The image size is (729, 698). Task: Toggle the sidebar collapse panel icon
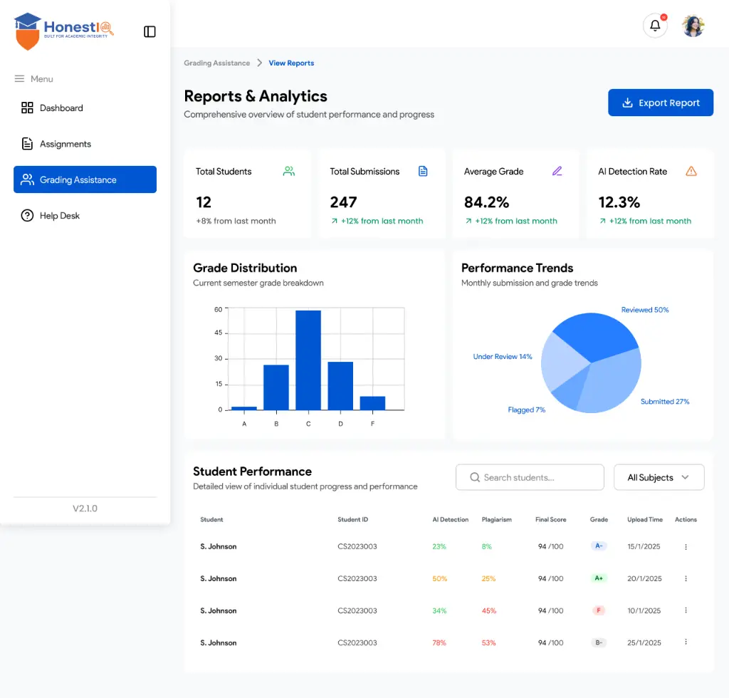click(150, 31)
